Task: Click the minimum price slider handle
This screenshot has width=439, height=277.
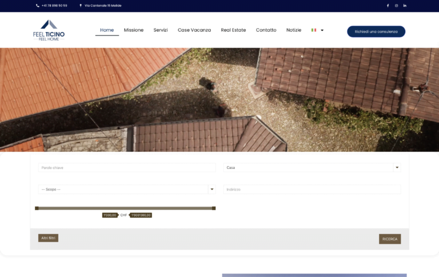Action: pos(37,208)
